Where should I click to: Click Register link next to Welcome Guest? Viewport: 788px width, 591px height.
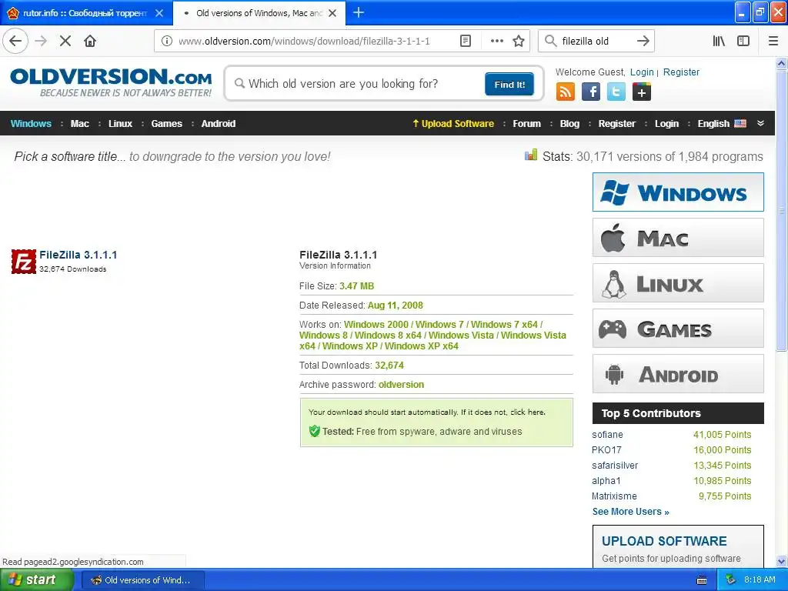(681, 72)
